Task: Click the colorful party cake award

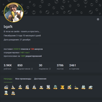Action: point(69,87)
